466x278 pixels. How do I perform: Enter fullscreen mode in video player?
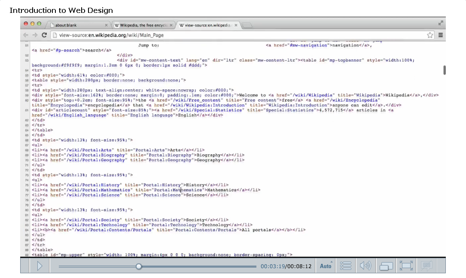[x=406, y=266]
